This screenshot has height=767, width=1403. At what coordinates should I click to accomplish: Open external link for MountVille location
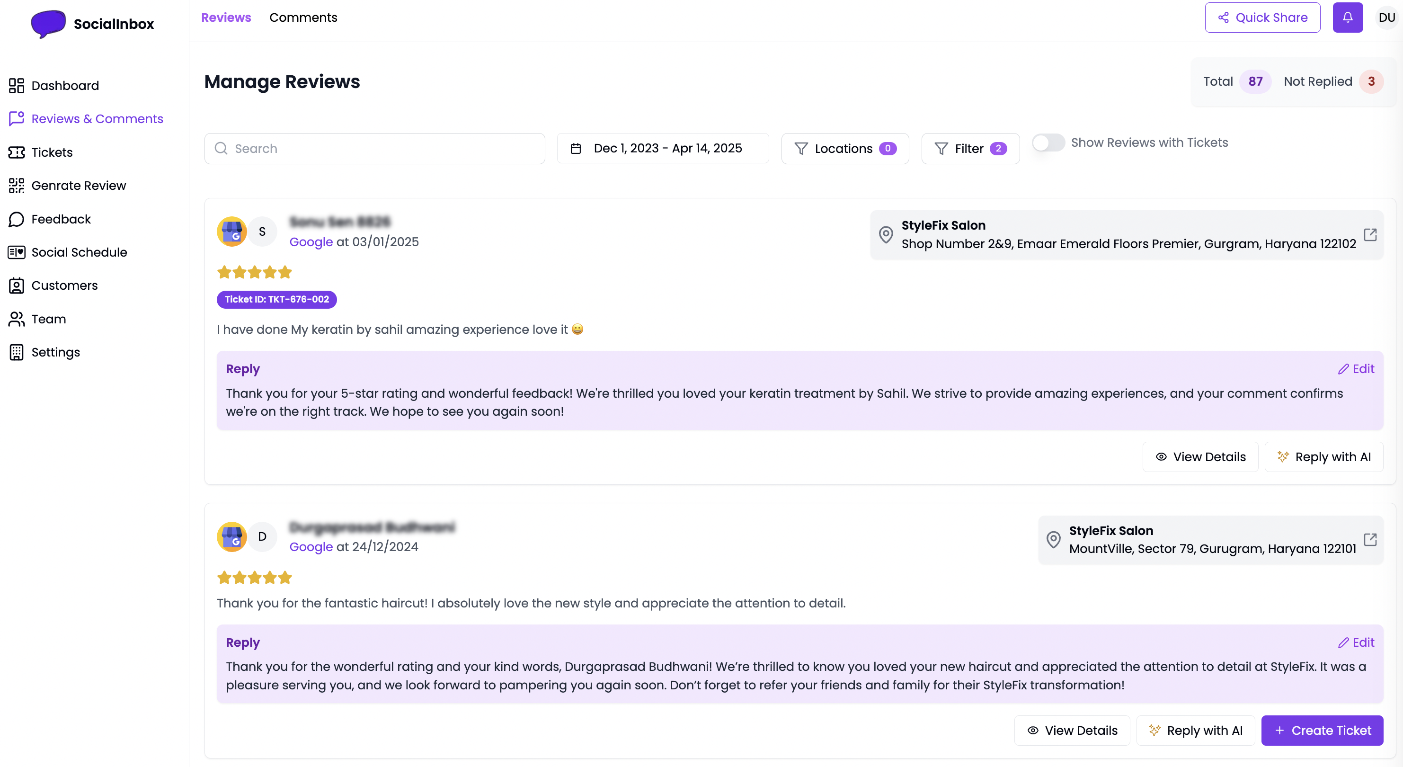(1370, 539)
